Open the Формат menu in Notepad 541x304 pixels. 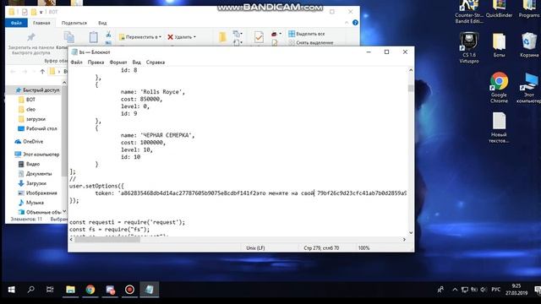point(118,62)
